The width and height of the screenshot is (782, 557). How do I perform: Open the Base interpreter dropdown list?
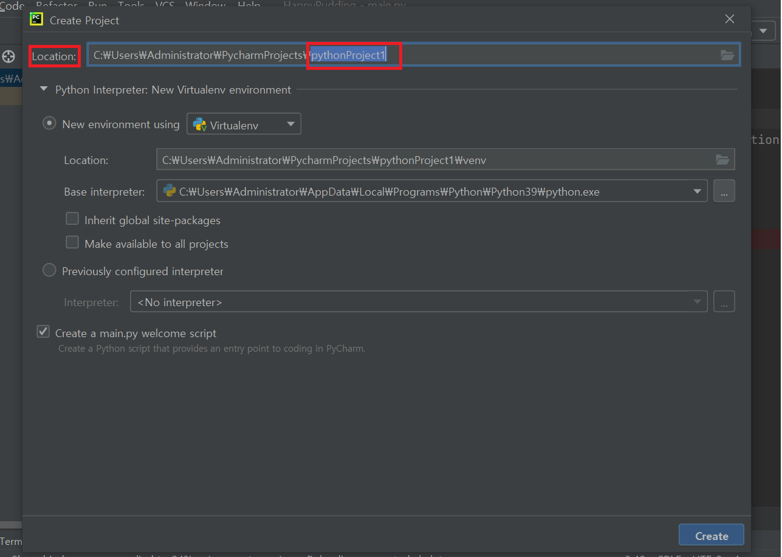[697, 191]
